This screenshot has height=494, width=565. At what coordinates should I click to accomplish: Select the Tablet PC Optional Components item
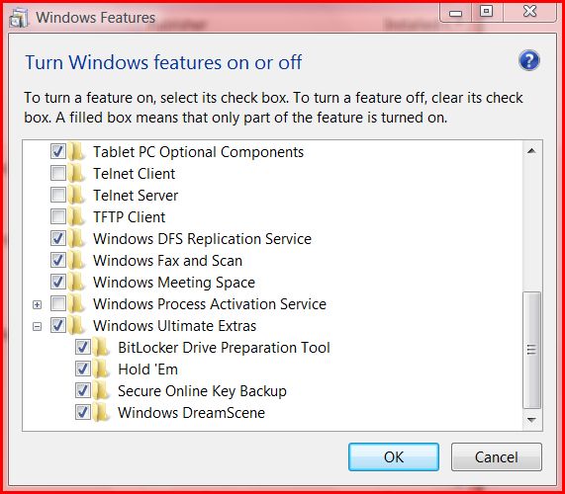pos(198,152)
